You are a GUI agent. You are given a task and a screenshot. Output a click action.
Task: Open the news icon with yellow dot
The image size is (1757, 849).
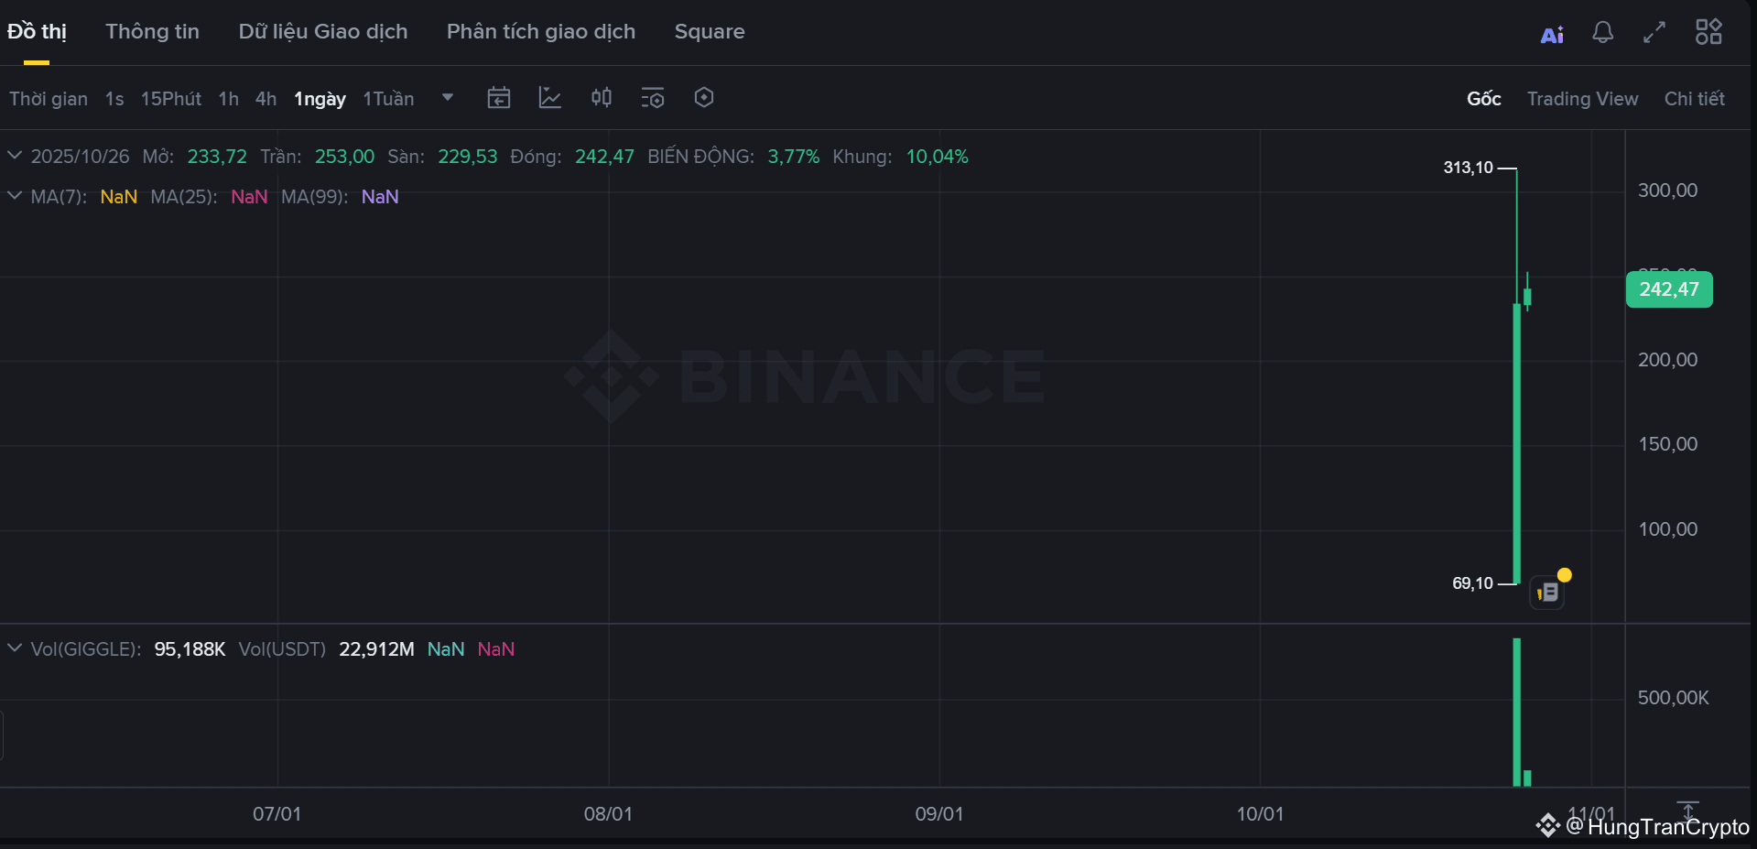click(x=1547, y=593)
